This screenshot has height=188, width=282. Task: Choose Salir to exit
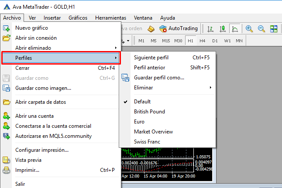pos(60,184)
